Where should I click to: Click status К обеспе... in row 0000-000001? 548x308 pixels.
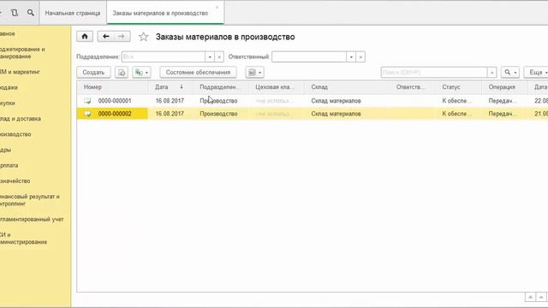pyautogui.click(x=456, y=101)
